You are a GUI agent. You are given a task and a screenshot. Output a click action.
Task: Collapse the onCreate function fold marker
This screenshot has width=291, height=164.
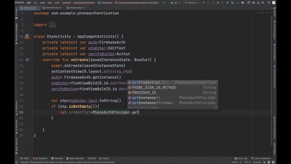(32, 60)
